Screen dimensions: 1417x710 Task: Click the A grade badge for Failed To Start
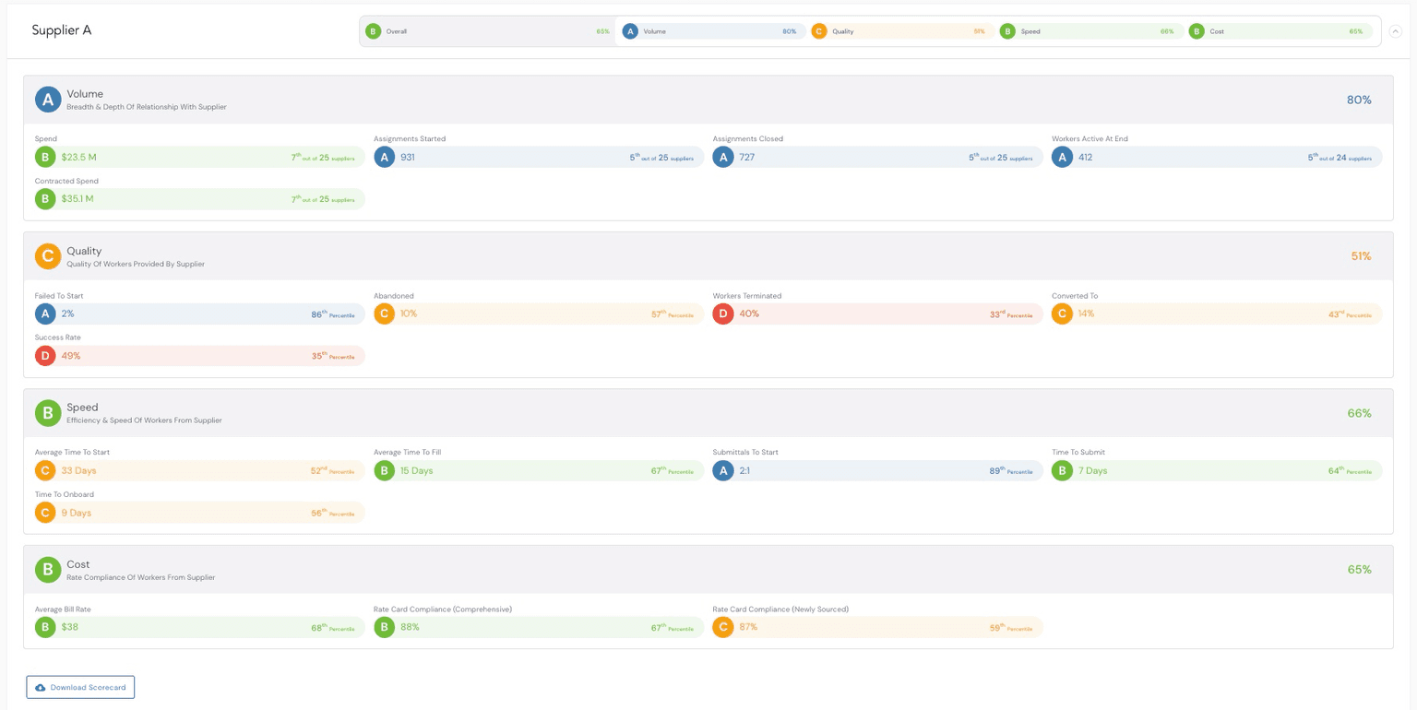[x=45, y=314]
